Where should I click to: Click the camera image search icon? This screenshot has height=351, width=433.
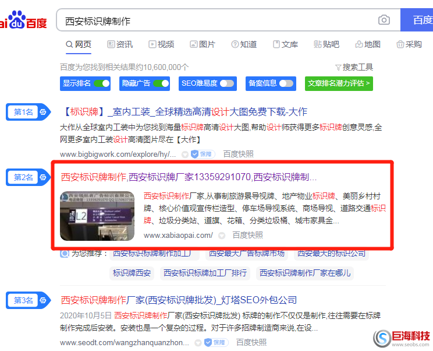[x=384, y=20]
